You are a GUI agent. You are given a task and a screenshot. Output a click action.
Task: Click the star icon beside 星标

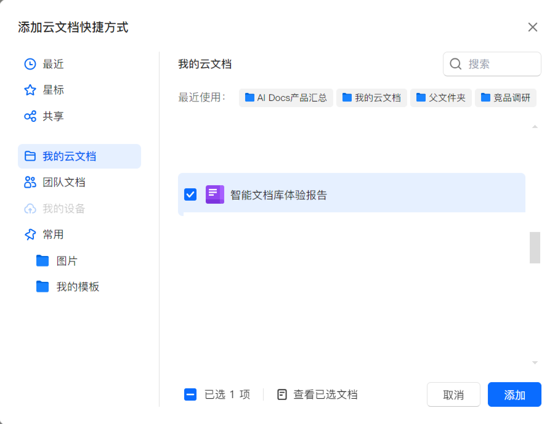coord(30,90)
